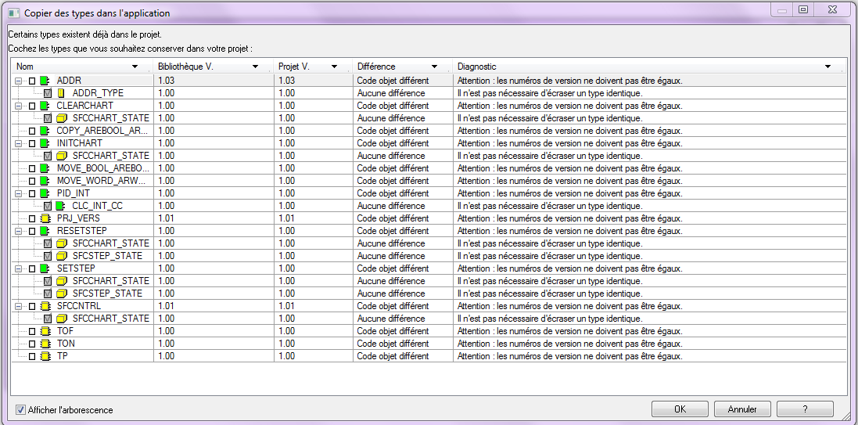This screenshot has height=425, width=858.
Task: Click the green icon next to CLC_INT_CC
Action: (60, 206)
